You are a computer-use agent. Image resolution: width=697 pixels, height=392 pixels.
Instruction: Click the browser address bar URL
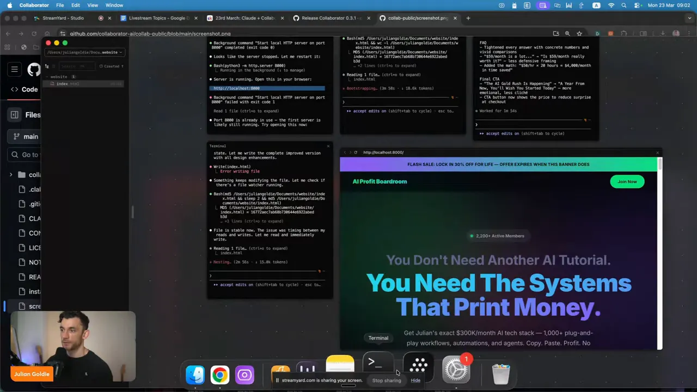pos(150,34)
